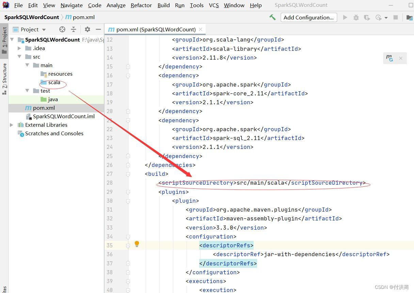Dismiss the Maven reload floating notification
The image size is (414, 293).
point(401,58)
